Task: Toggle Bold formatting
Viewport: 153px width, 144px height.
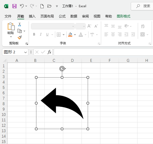Action: pos(34,35)
